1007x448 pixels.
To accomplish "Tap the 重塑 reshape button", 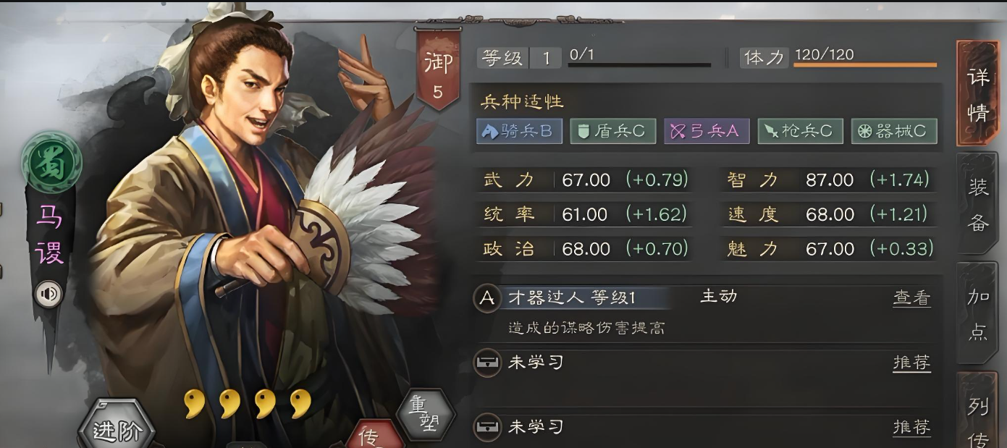I will 426,415.
